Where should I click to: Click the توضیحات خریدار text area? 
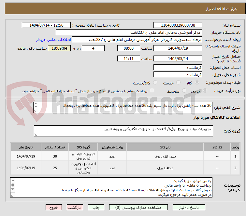111,187
